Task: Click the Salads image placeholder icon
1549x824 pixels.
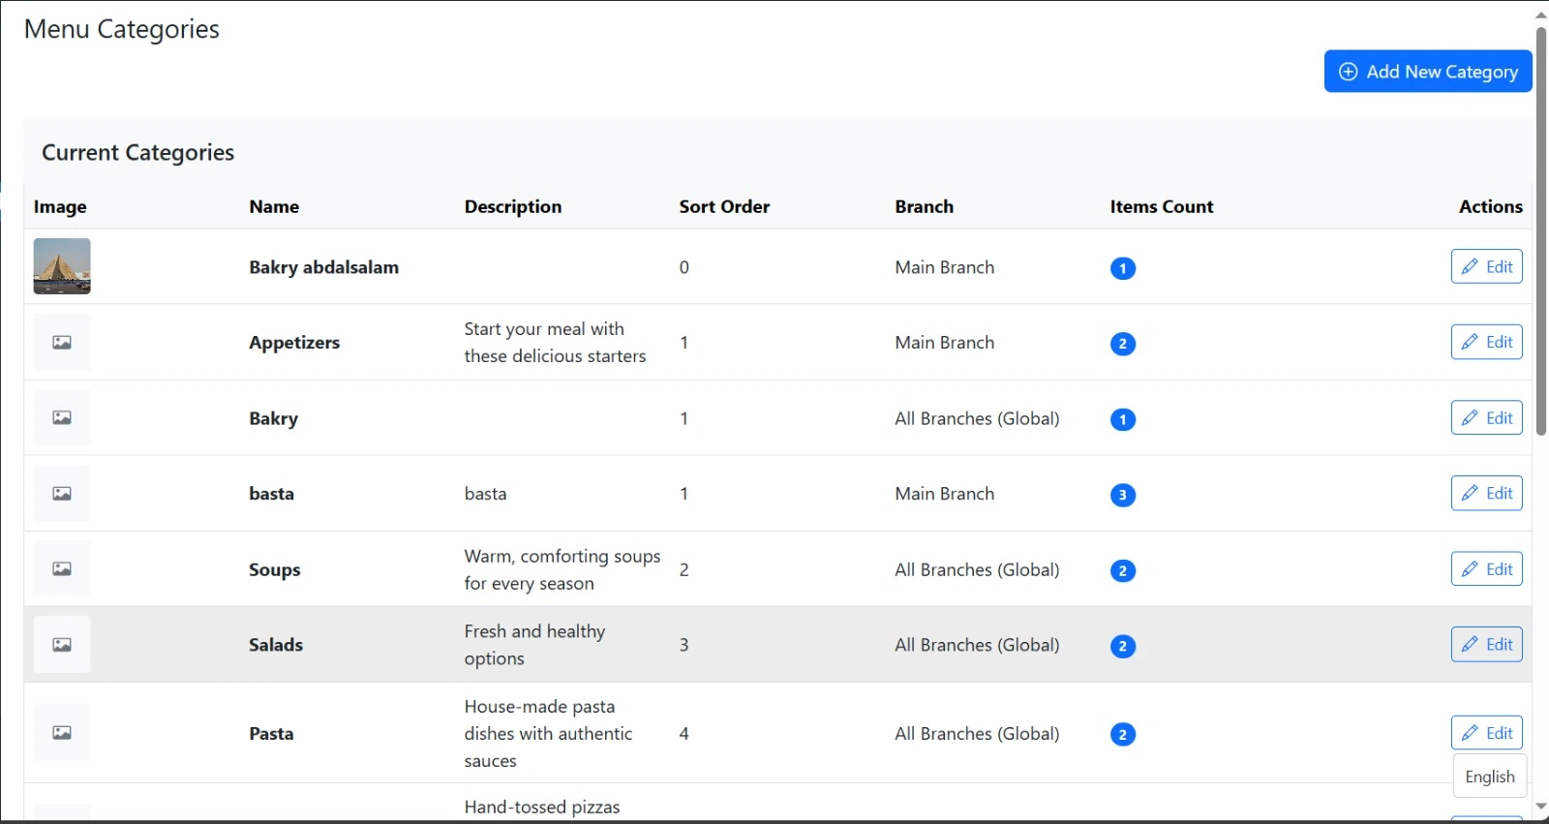Action: (62, 644)
